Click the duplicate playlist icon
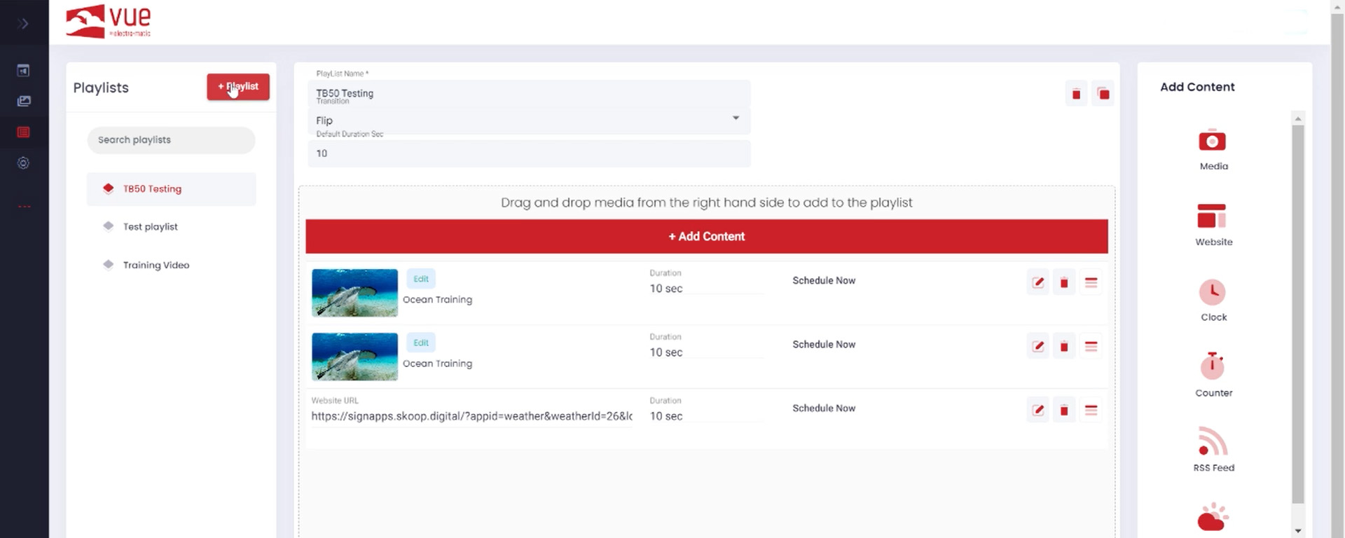Viewport: 1345px width, 538px height. [1103, 94]
